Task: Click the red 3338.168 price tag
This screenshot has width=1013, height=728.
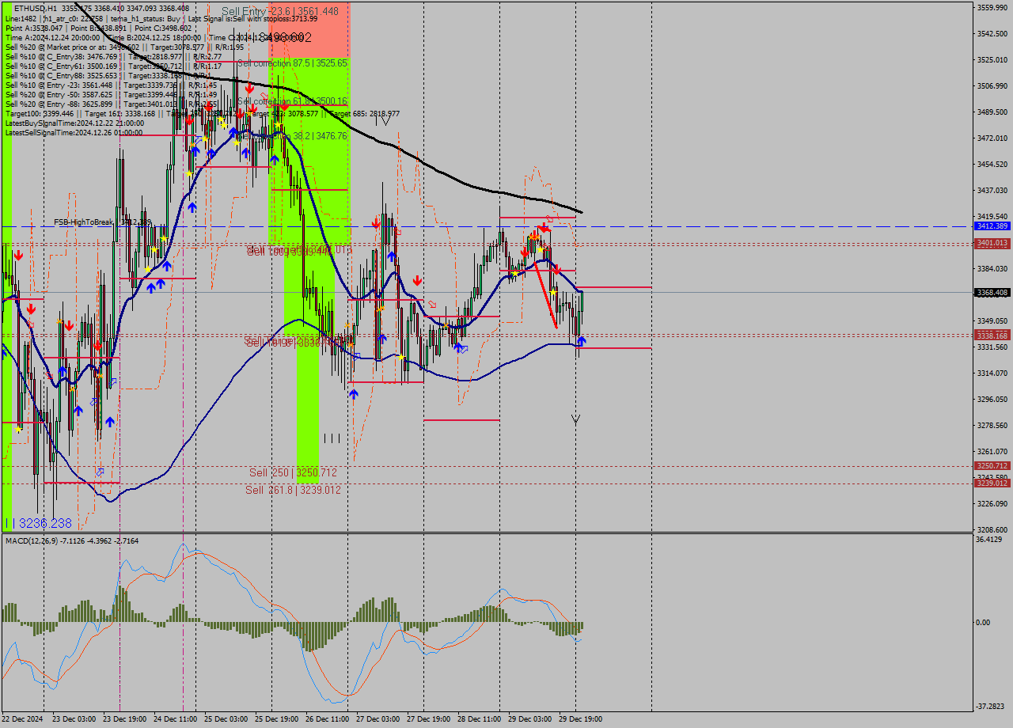Action: [992, 336]
